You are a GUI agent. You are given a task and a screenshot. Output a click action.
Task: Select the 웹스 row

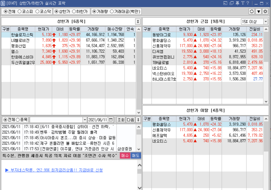point(69,51)
